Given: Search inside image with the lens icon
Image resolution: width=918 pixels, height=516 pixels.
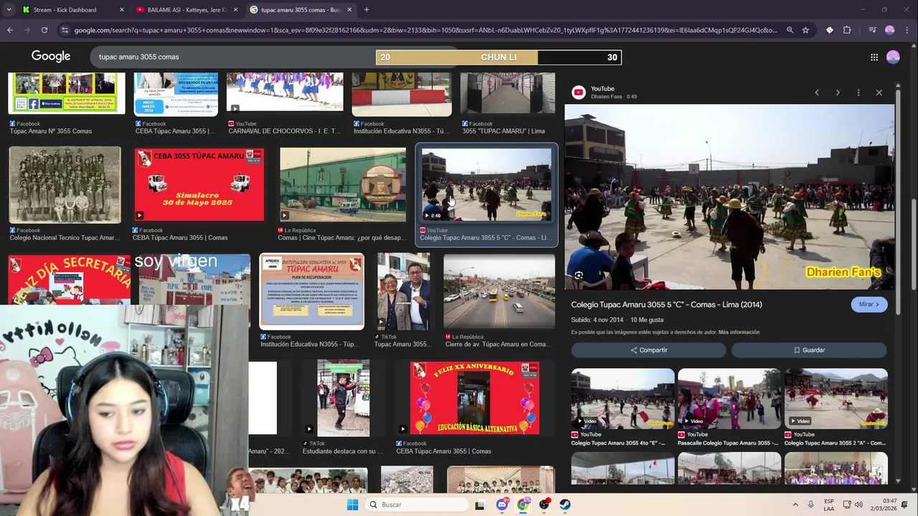Looking at the screenshot, I should [x=579, y=275].
